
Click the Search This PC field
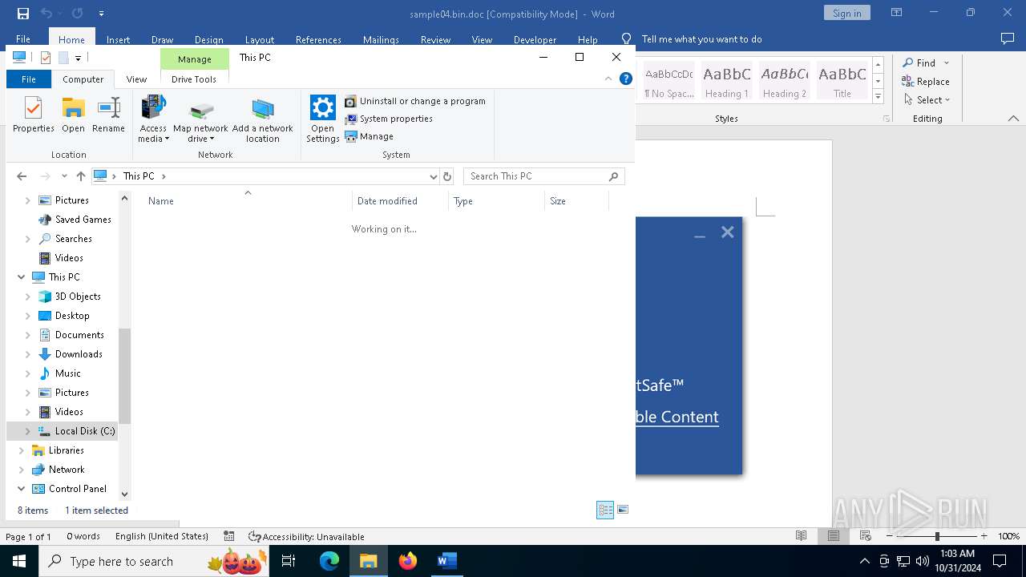(x=543, y=176)
